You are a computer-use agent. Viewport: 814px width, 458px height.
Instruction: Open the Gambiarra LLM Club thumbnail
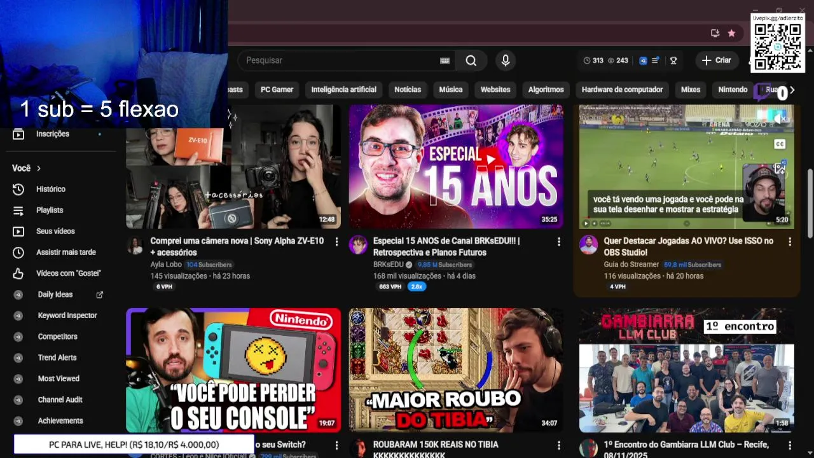687,370
